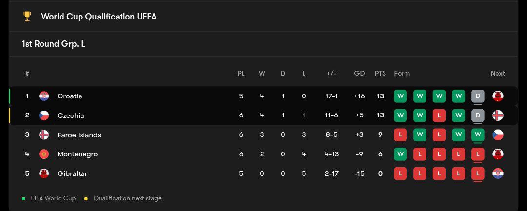
Task: Open Czechia's next opponent flag icon
Action: click(498, 115)
